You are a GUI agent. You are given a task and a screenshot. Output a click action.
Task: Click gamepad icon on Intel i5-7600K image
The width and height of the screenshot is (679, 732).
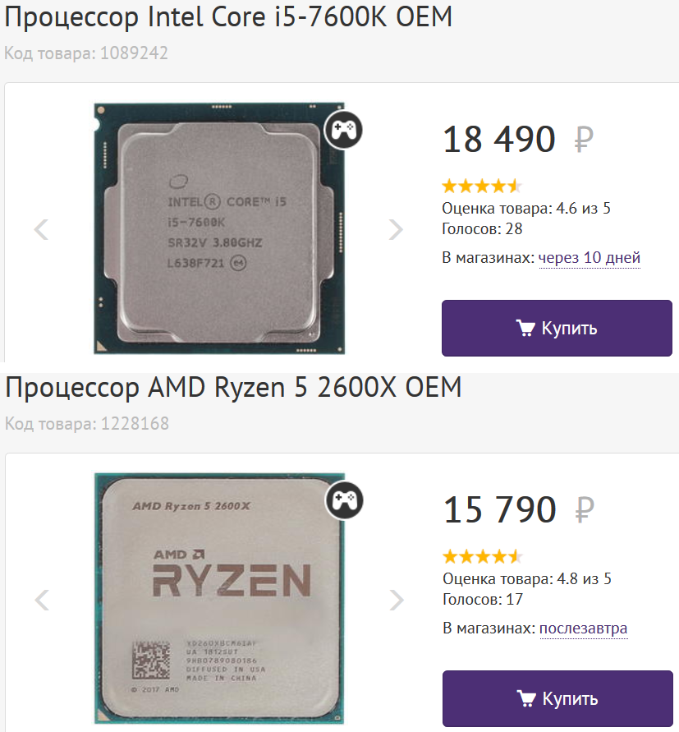[x=343, y=129]
